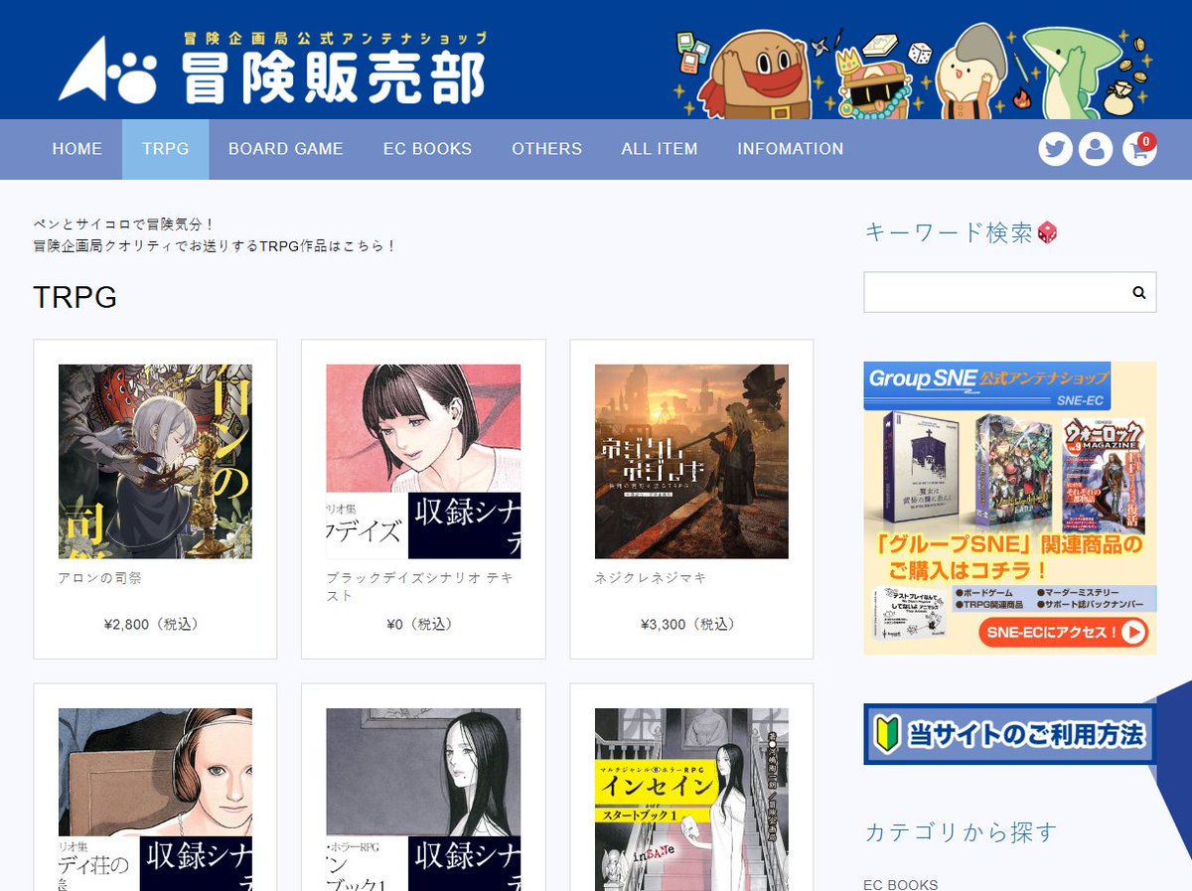Image resolution: width=1192 pixels, height=891 pixels.
Task: Open the ネジクレネジマキ cover thumbnail
Action: 691,461
